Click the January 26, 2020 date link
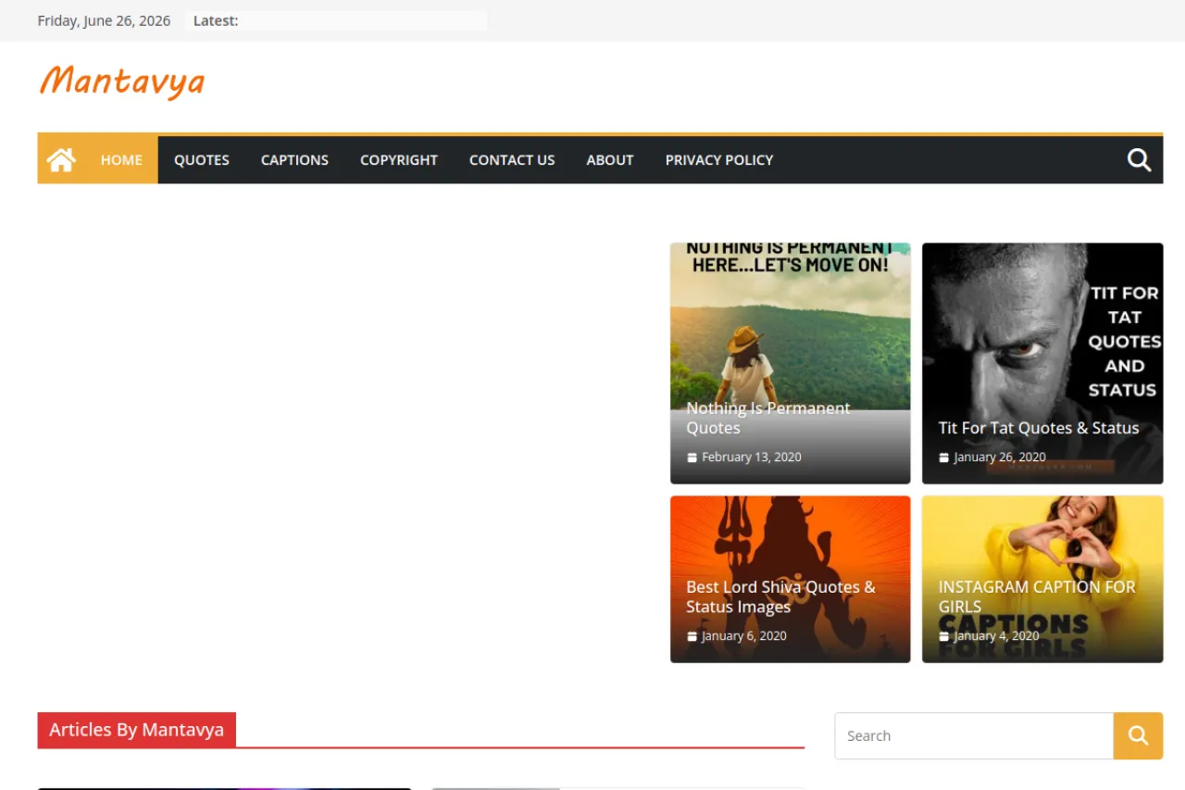 click(1000, 458)
